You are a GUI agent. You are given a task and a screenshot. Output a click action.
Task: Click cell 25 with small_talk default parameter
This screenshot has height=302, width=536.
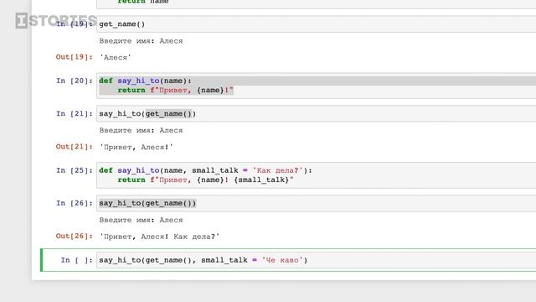(317, 175)
